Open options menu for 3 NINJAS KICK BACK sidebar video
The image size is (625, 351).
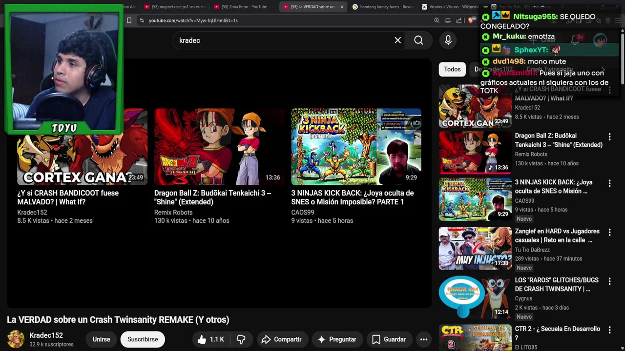coord(609,183)
